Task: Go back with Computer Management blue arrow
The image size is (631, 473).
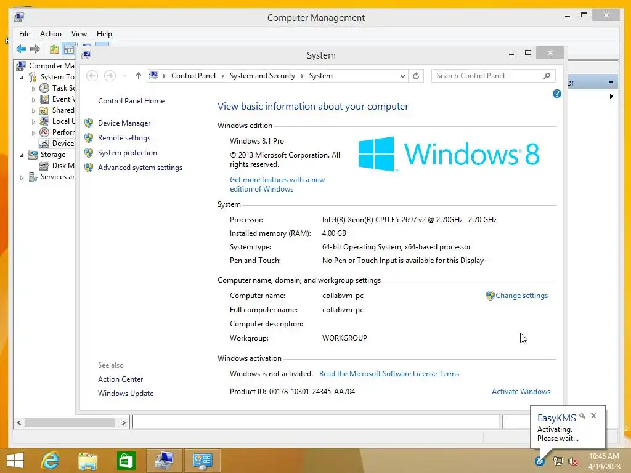Action: pos(21,49)
